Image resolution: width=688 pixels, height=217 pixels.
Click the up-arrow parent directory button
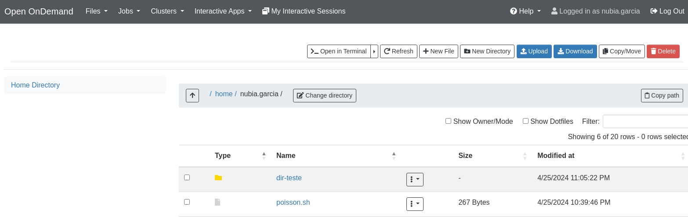click(192, 95)
